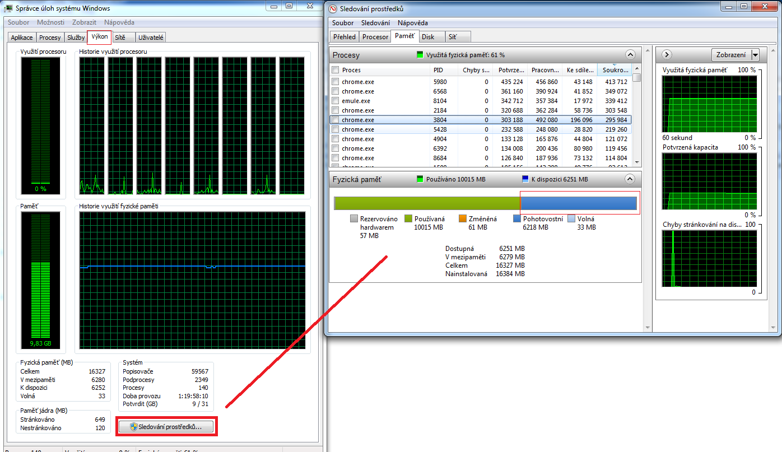The width and height of the screenshot is (782, 452).
Task: Sort by the Chyby s... column header
Action: click(x=475, y=70)
